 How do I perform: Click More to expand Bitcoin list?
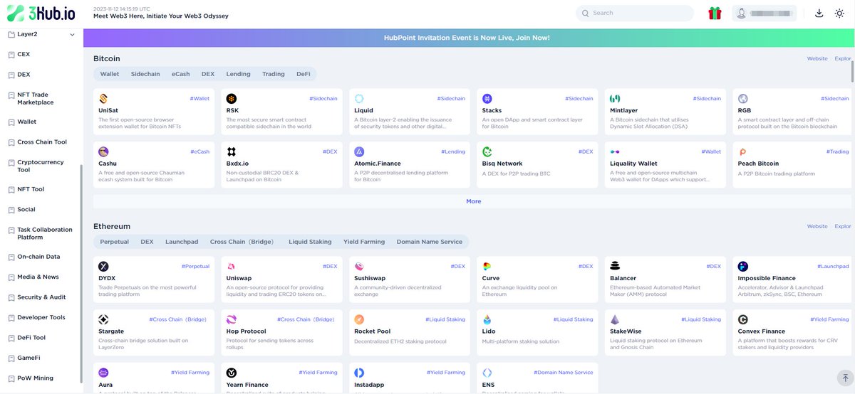point(474,201)
